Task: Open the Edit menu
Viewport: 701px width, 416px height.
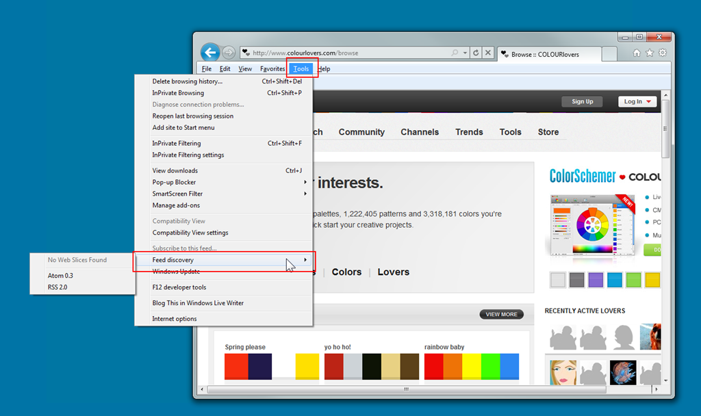Action: click(225, 69)
